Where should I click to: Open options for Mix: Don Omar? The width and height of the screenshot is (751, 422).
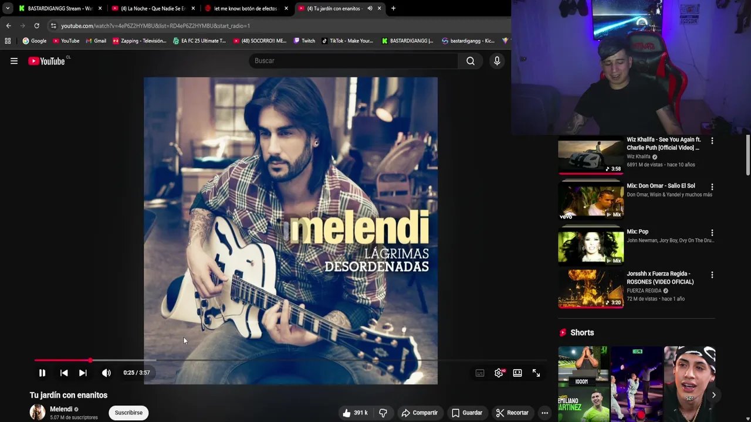[712, 187]
